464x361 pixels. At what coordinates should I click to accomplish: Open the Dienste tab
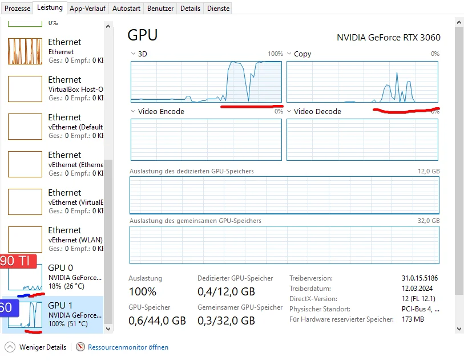[x=218, y=8]
